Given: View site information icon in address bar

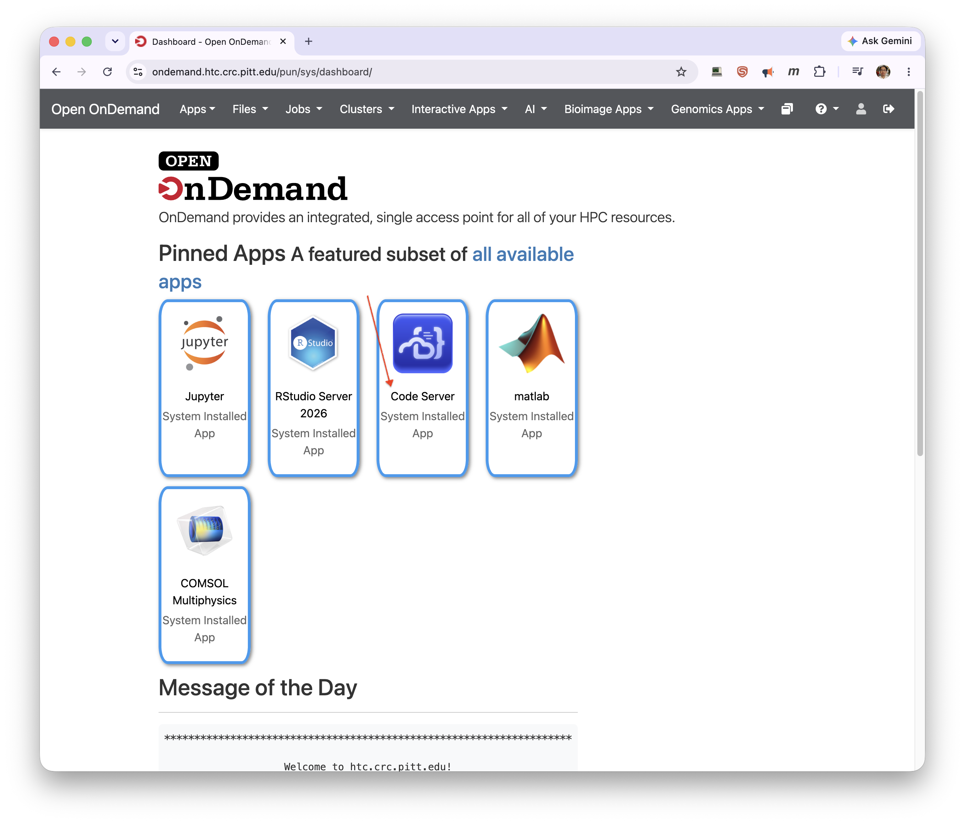Looking at the screenshot, I should (138, 72).
